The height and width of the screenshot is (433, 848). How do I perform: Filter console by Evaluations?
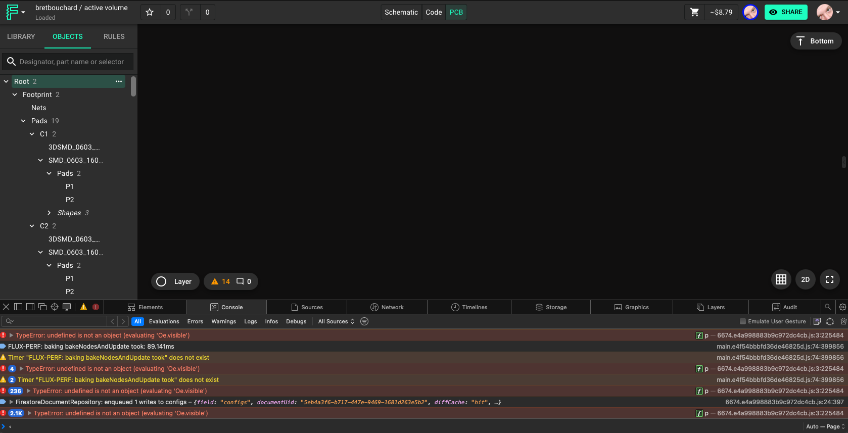(164, 321)
